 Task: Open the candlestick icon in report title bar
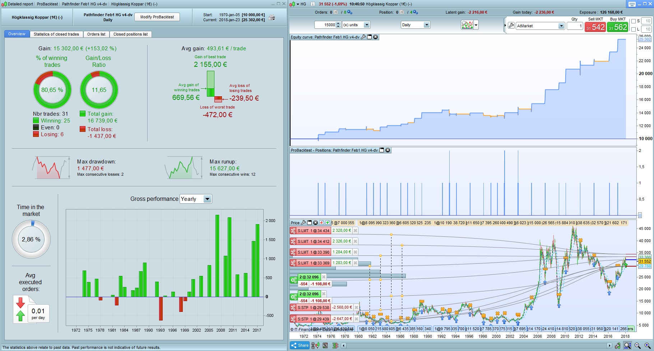[x=4, y=4]
